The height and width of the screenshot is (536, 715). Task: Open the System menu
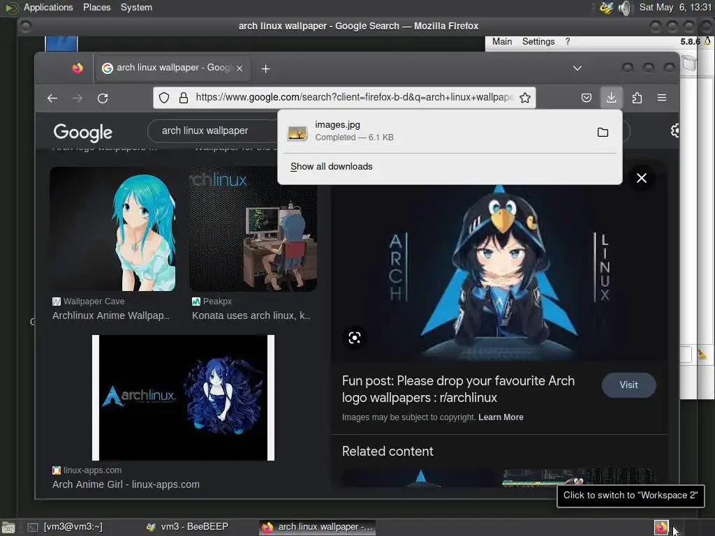click(136, 7)
